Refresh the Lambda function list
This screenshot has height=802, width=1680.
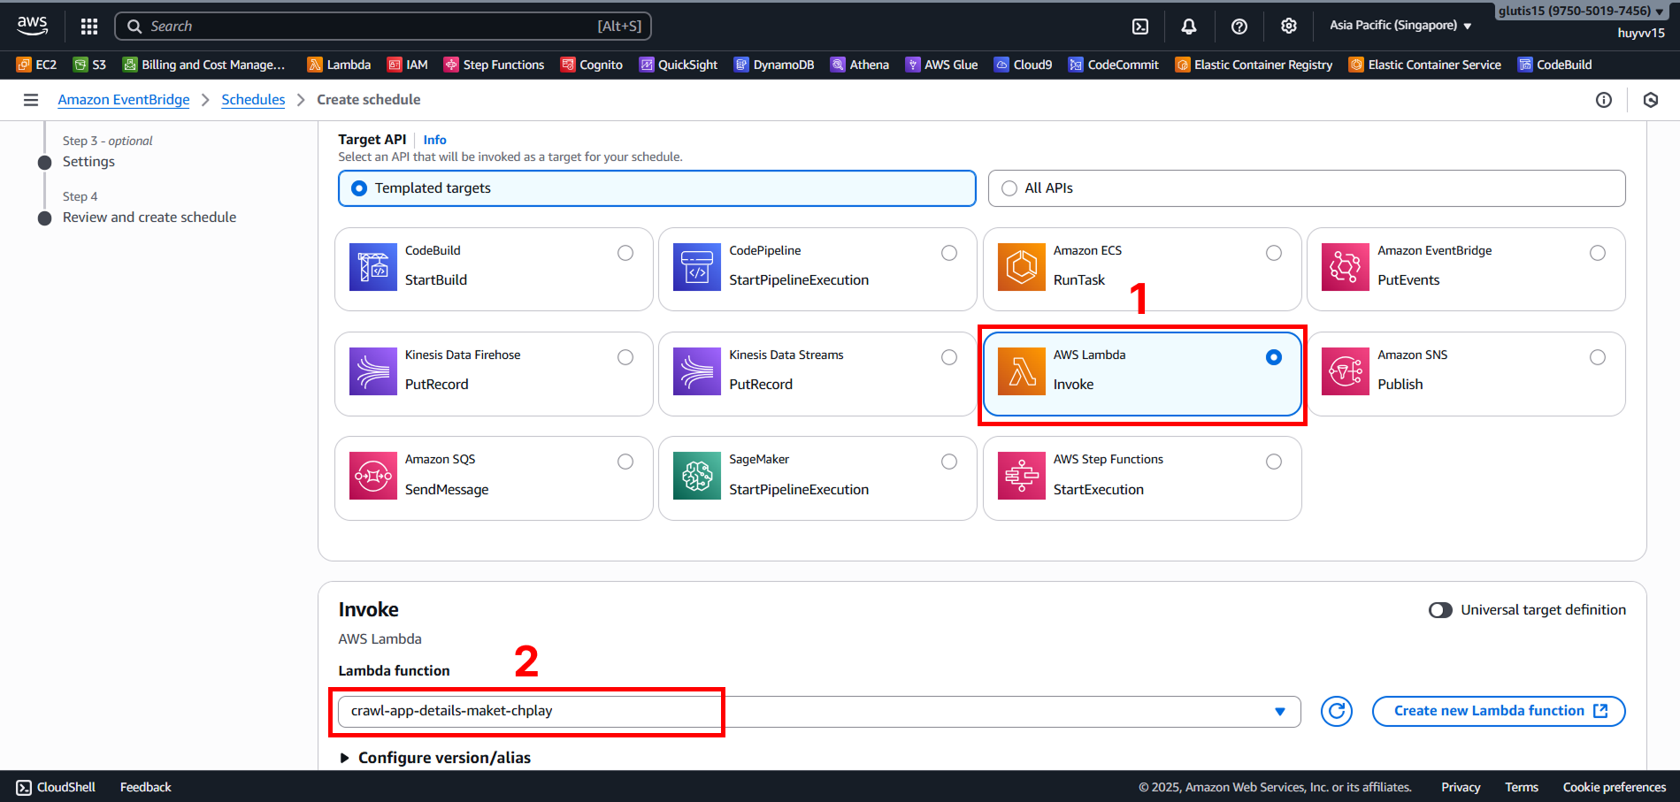[x=1336, y=711]
